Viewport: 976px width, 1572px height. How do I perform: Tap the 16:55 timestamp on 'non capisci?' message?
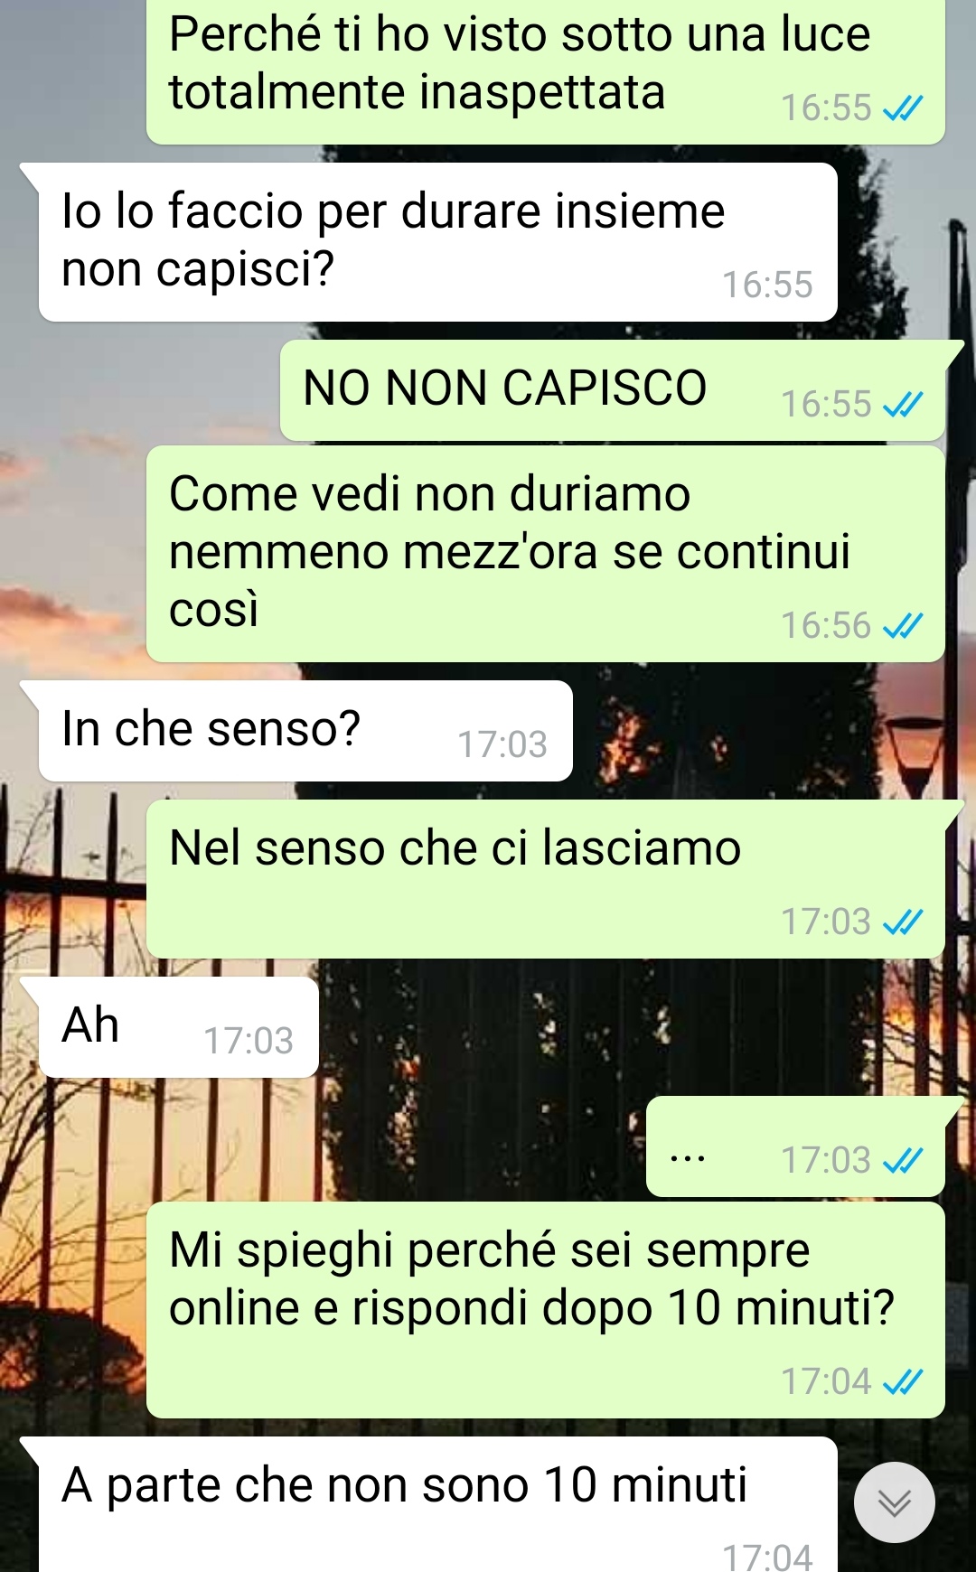coord(767,285)
